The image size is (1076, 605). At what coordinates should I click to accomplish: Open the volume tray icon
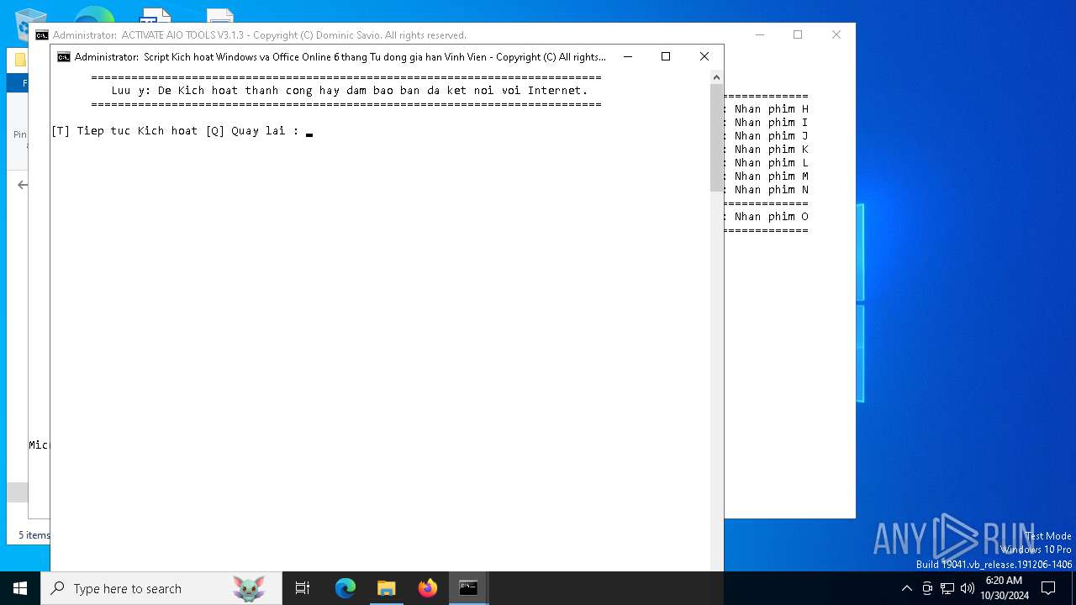(968, 588)
